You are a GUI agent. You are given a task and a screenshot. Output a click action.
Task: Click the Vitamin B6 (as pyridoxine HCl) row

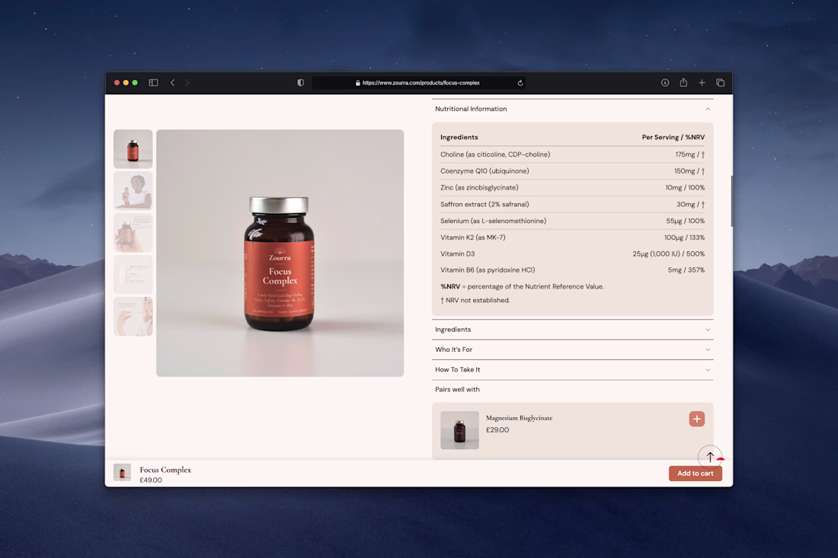(x=572, y=270)
